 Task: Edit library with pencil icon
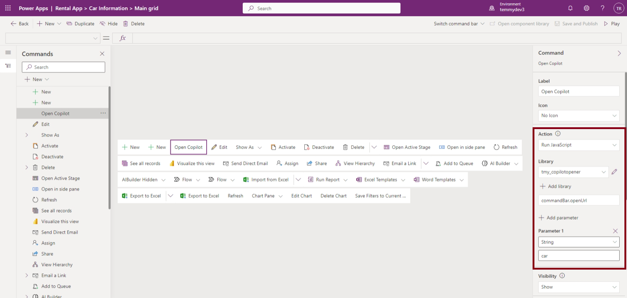[614, 172]
